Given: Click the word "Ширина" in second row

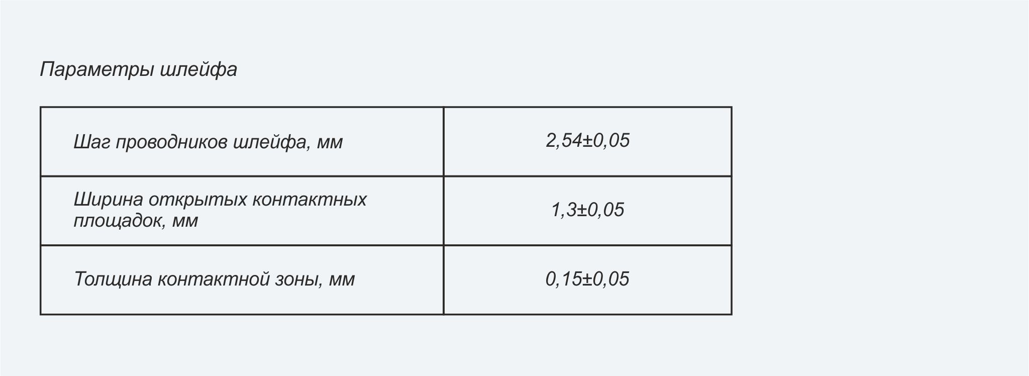Looking at the screenshot, I should pyautogui.click(x=108, y=200).
